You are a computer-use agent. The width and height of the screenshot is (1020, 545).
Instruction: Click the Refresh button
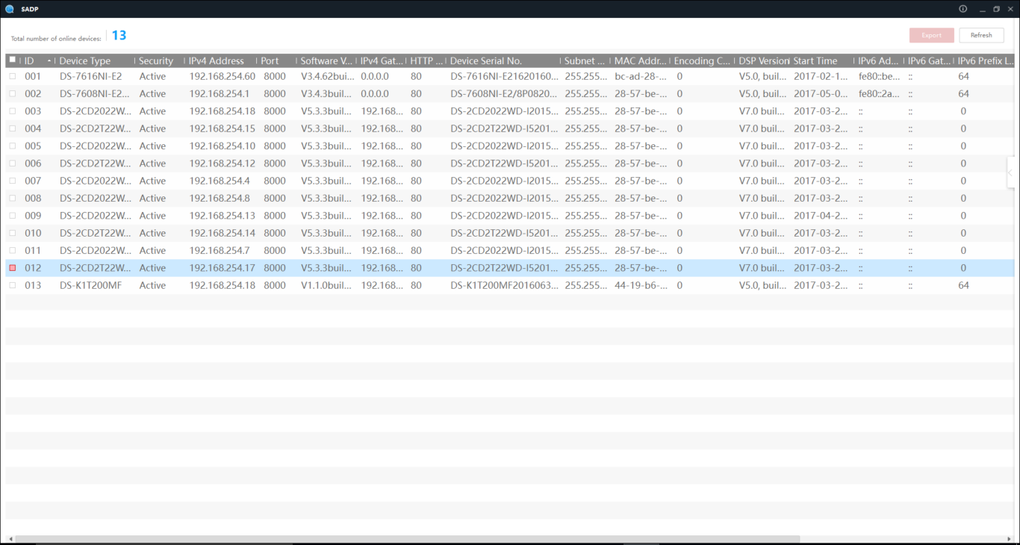981,35
